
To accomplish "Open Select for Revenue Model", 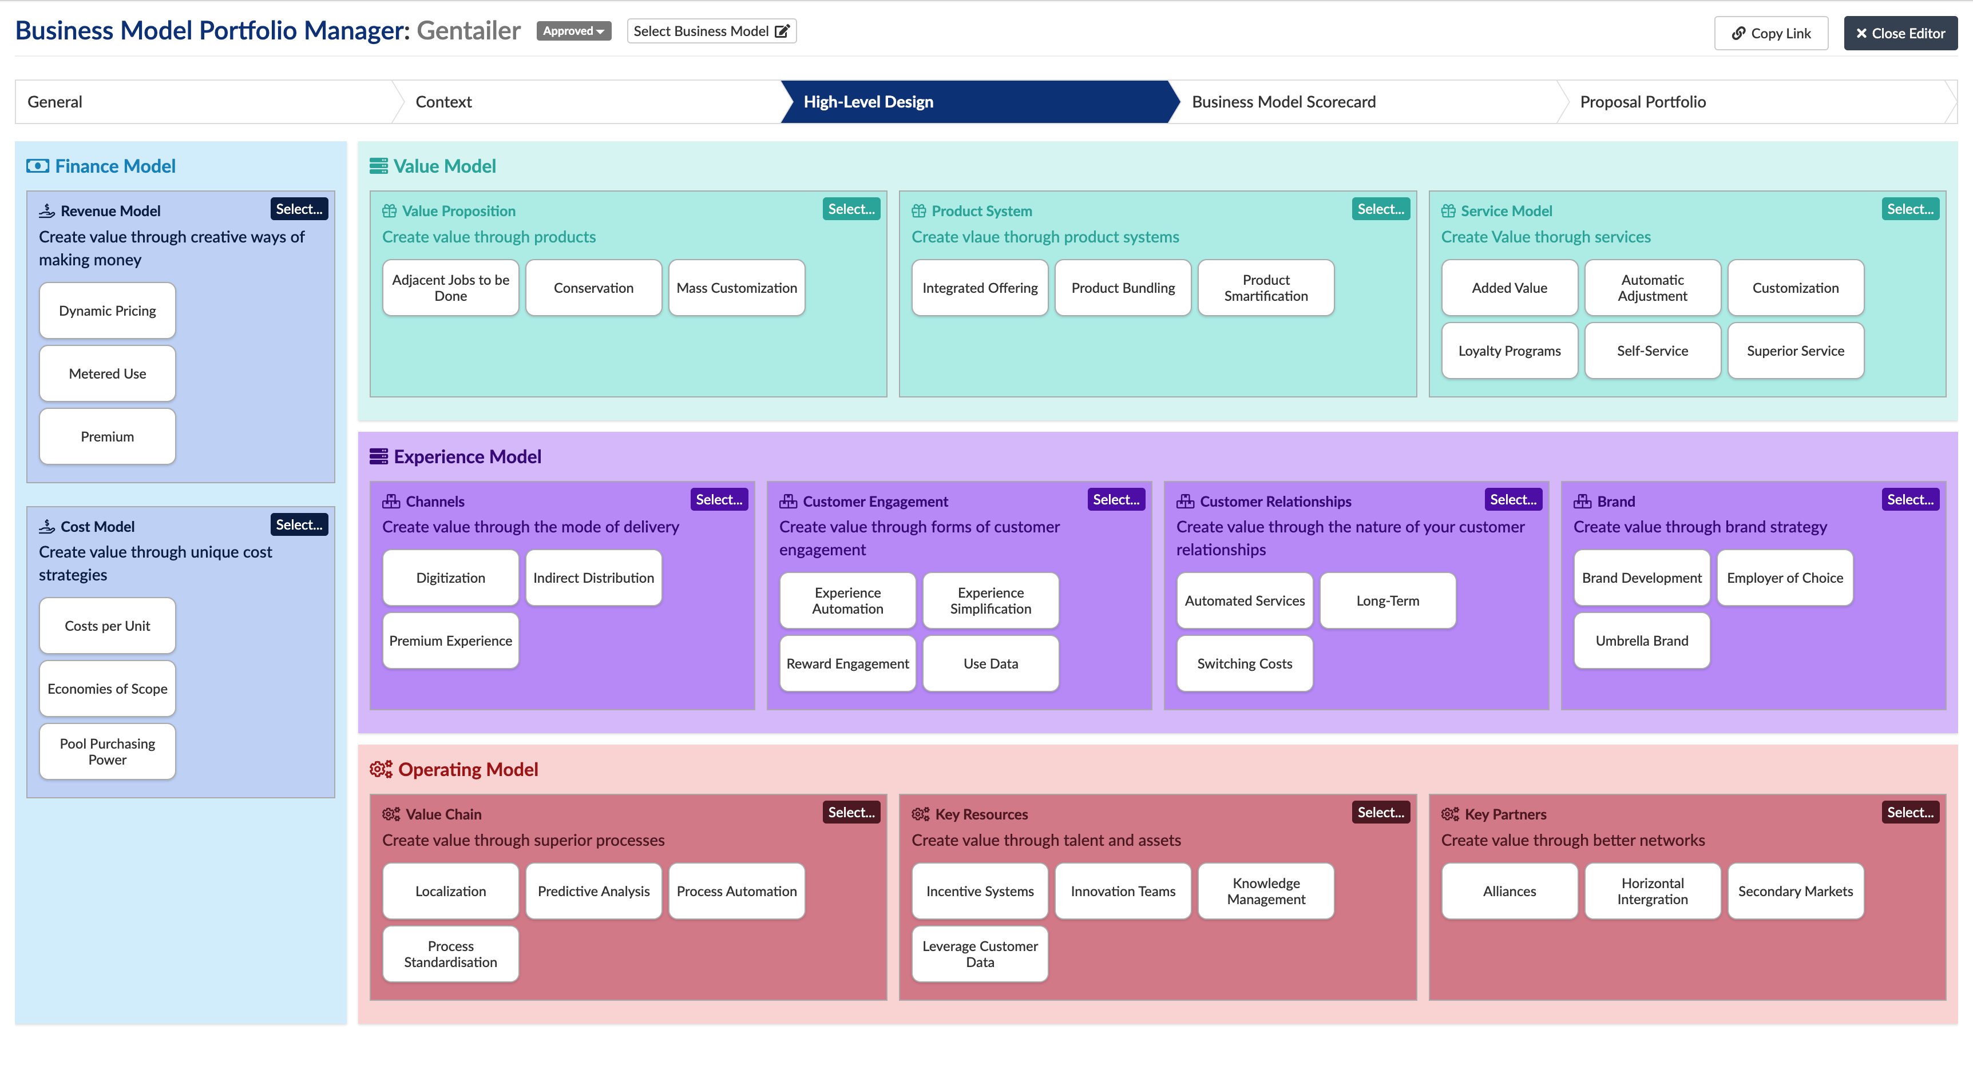I will pyautogui.click(x=299, y=209).
